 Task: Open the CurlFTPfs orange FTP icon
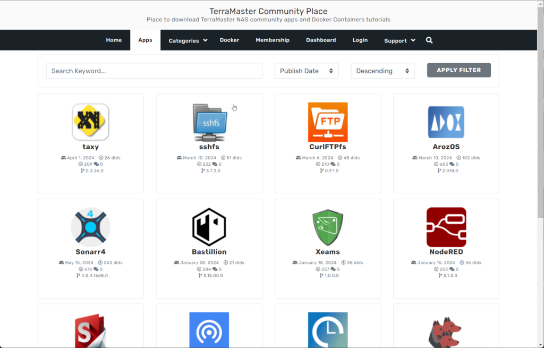tap(328, 122)
